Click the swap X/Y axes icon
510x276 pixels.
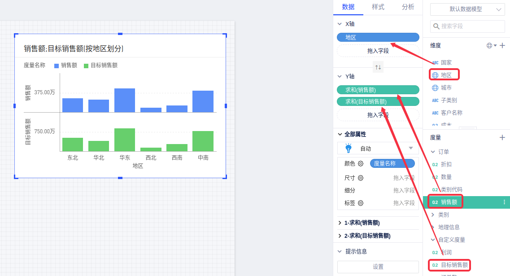[x=378, y=67]
